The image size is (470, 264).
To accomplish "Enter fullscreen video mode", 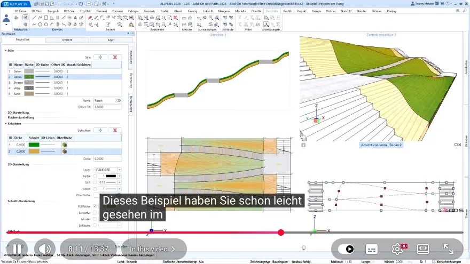I will [x=449, y=249].
